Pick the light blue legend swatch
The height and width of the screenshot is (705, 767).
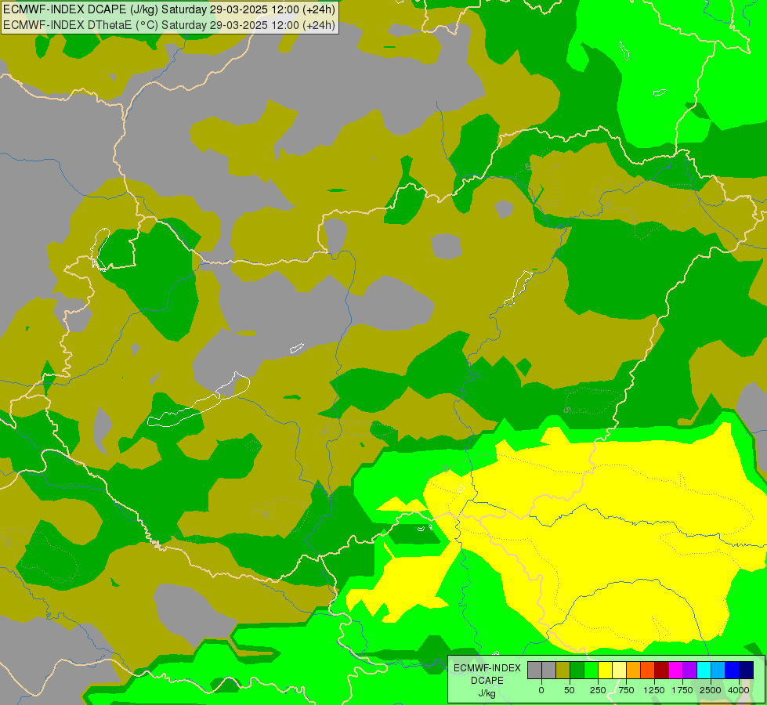(718, 670)
